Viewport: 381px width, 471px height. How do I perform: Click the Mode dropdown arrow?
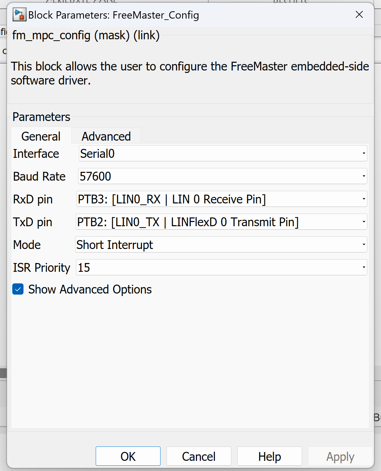(x=364, y=245)
